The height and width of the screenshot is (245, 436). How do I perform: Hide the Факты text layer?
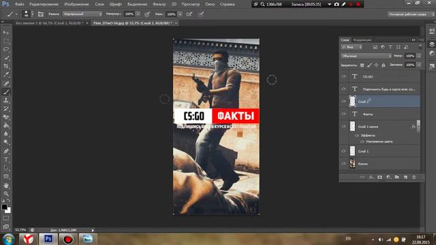(x=343, y=114)
